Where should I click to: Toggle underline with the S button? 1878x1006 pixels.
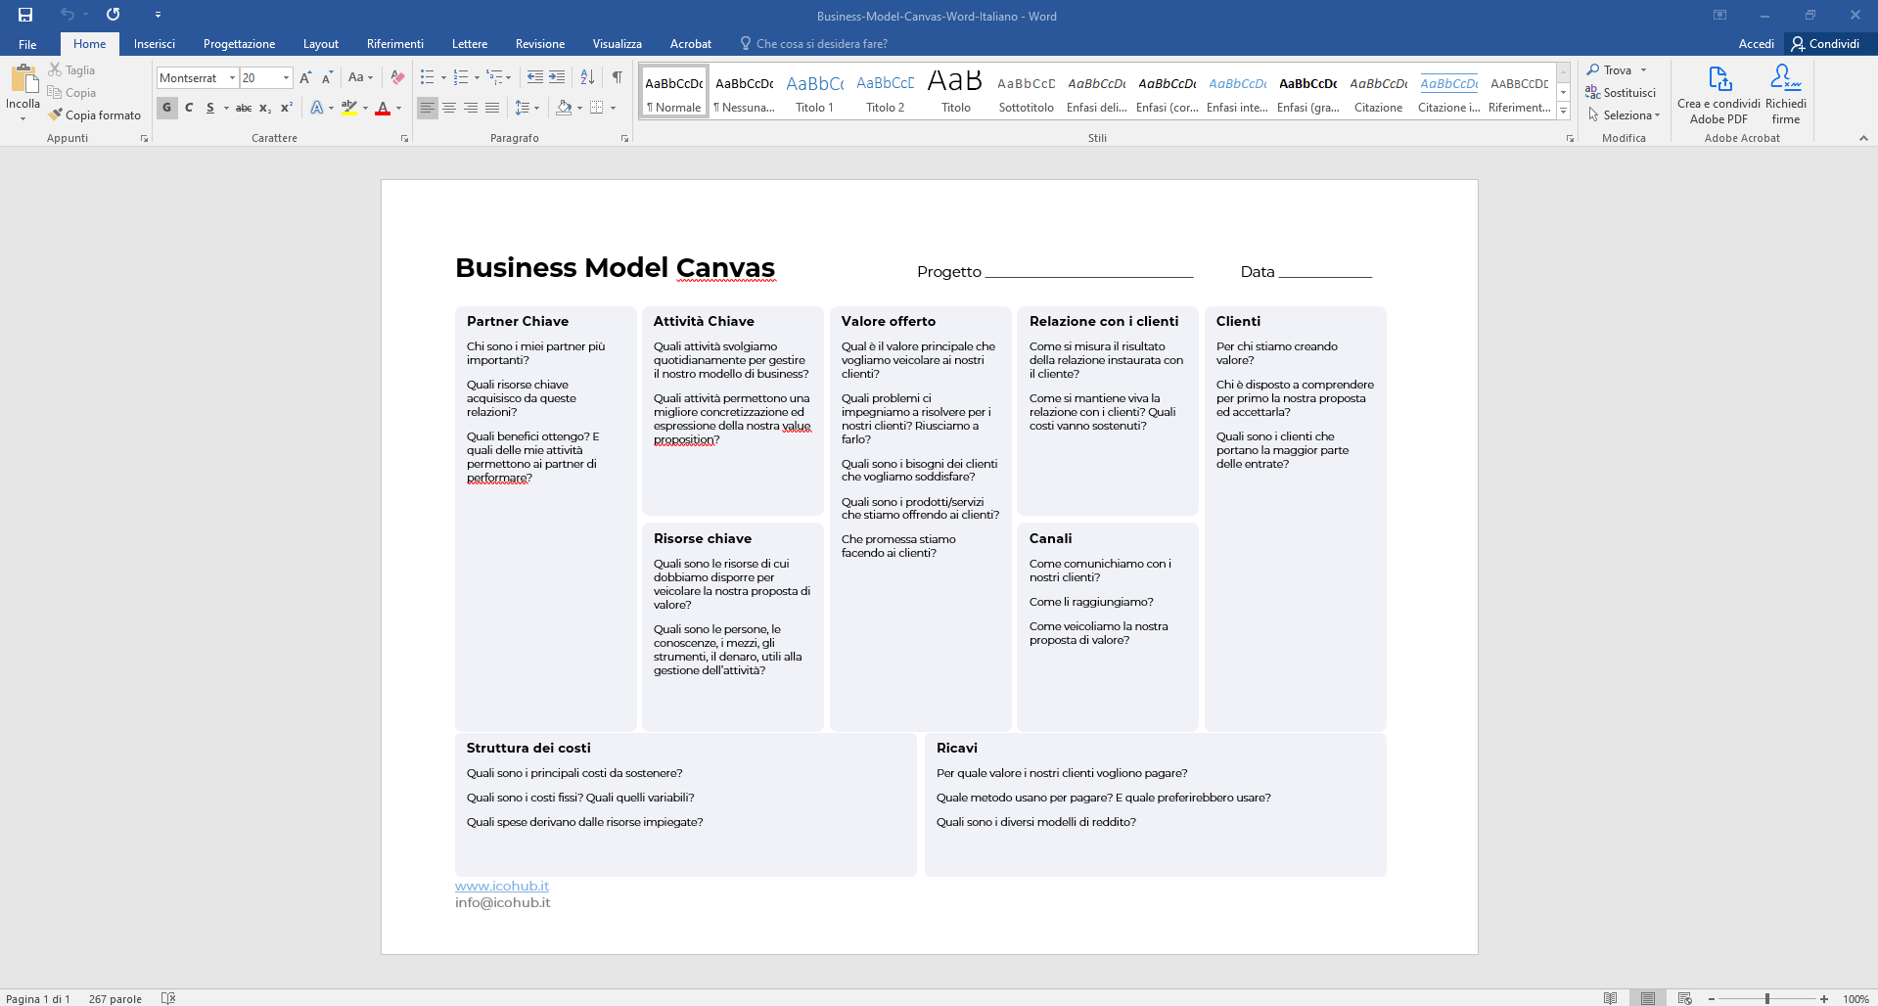[208, 109]
